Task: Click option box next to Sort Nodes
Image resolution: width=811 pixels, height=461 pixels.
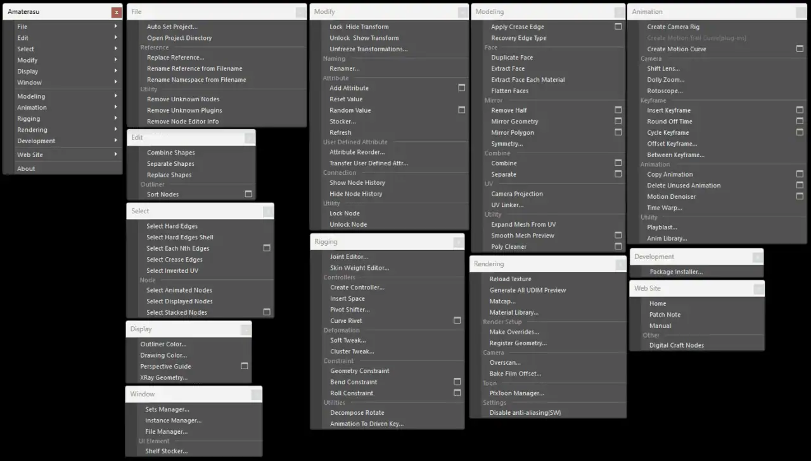Action: coord(248,194)
